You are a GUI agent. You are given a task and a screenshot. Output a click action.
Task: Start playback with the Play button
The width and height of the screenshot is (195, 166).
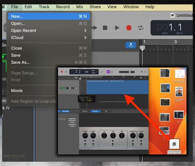click(117, 28)
